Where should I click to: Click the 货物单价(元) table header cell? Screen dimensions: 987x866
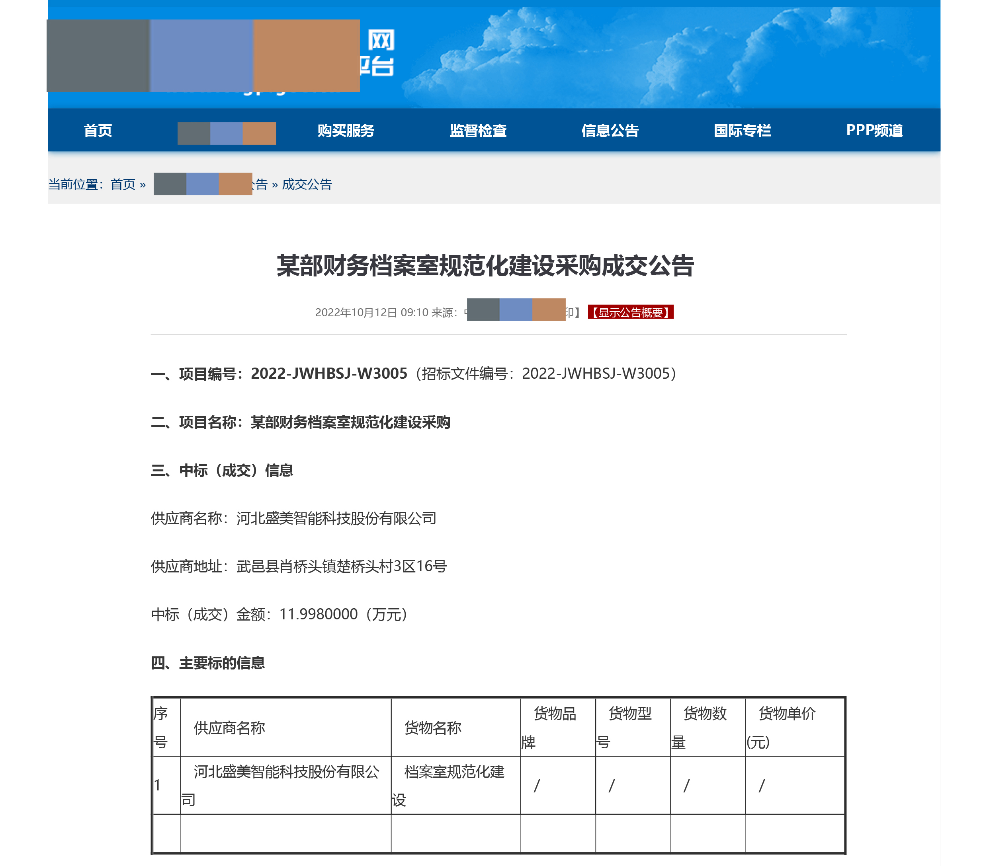[795, 727]
